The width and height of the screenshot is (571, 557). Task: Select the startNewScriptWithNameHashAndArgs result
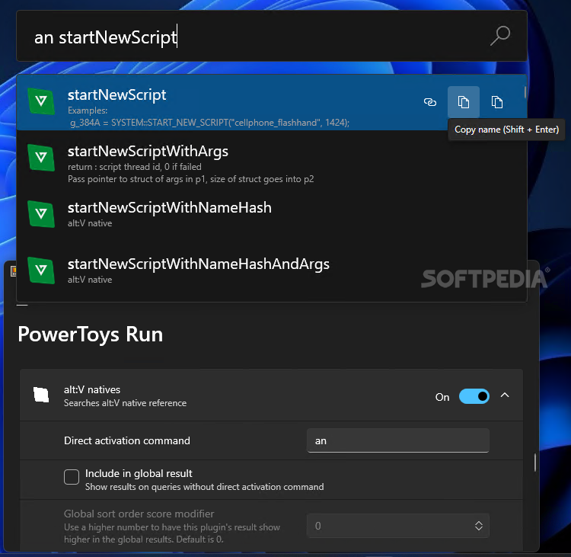click(x=272, y=271)
